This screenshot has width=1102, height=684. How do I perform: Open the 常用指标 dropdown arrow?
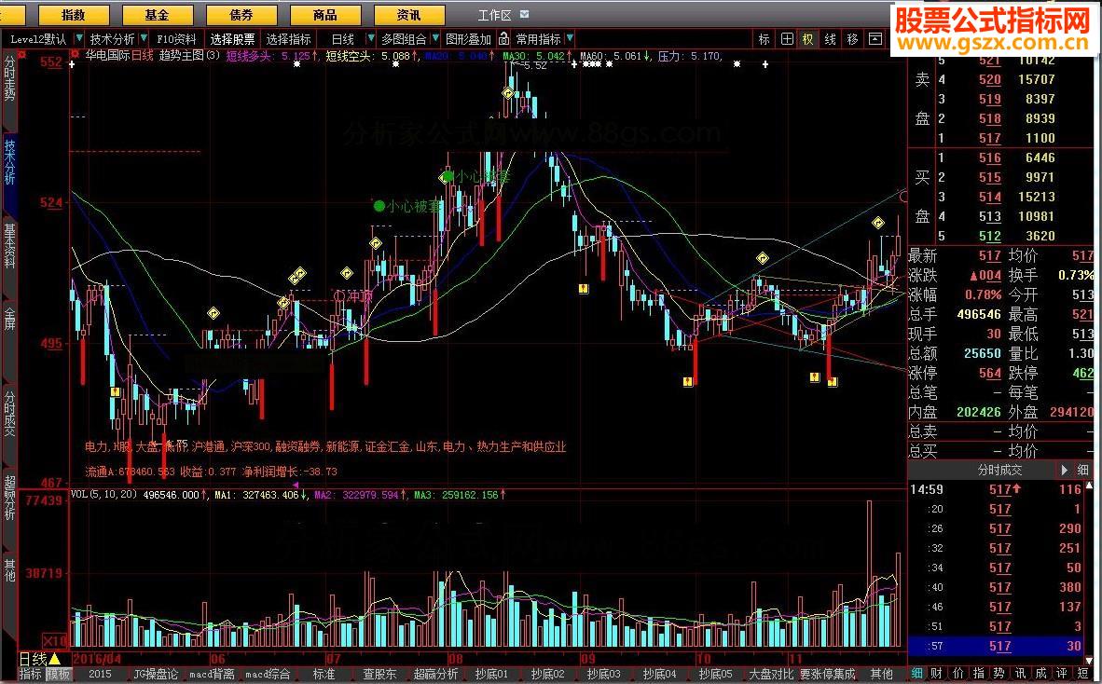[570, 38]
